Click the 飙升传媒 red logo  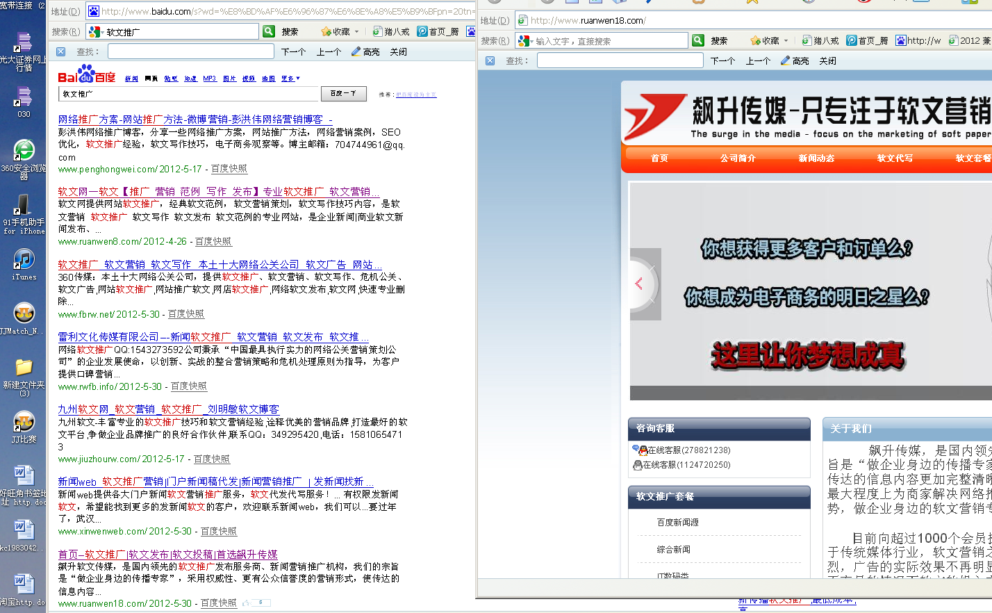(x=655, y=117)
